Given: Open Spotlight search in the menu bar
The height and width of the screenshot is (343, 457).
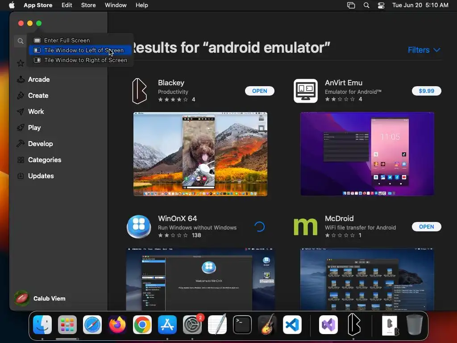Looking at the screenshot, I should click(366, 5).
